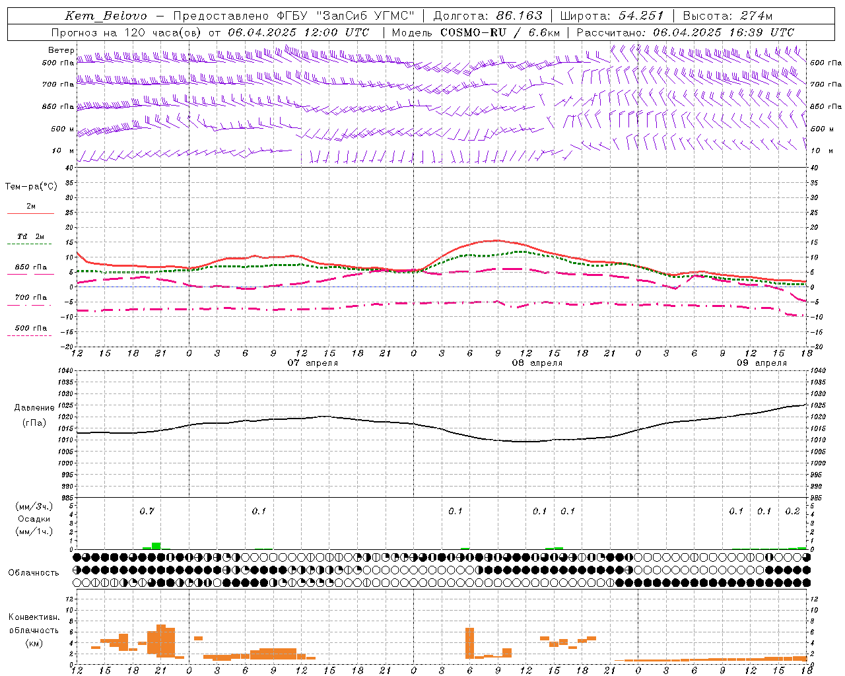Click the Ветер wind panel label
This screenshot has width=845, height=676.
61,50
